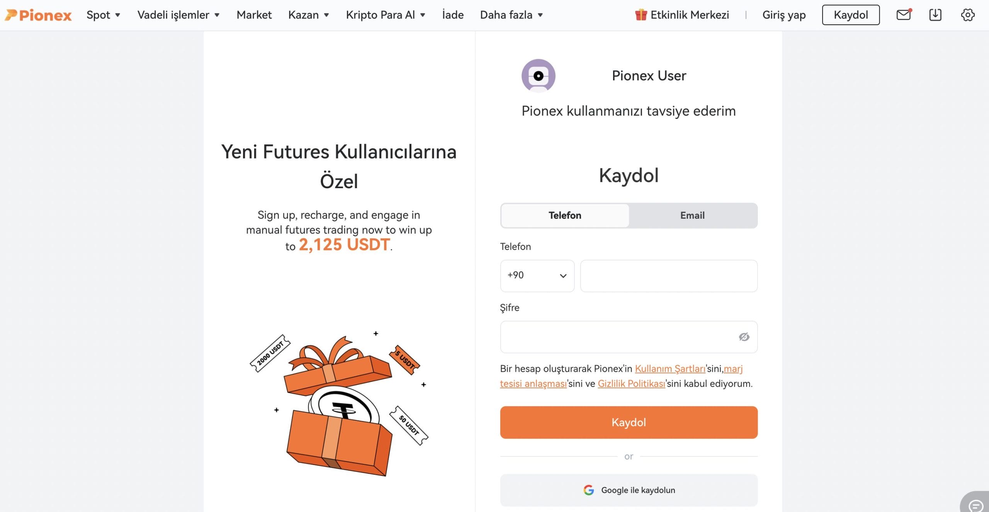Open the Daha fazla menu

pyautogui.click(x=511, y=15)
